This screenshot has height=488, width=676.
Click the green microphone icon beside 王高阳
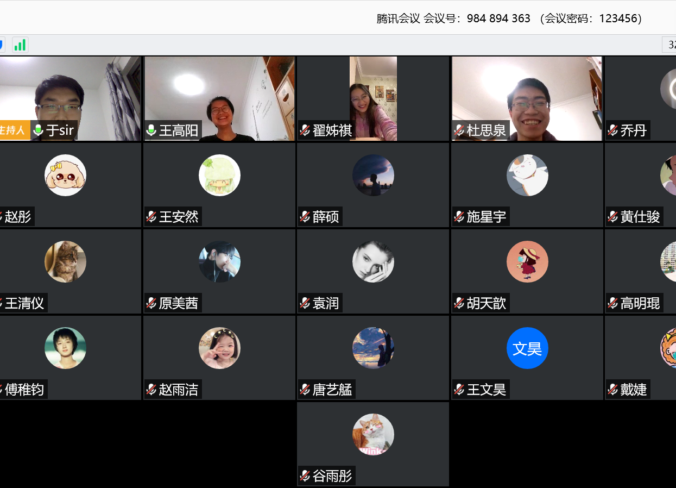[x=152, y=130]
